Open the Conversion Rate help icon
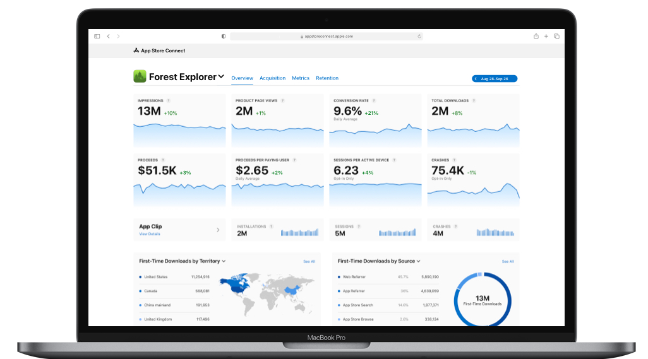 coord(374,101)
